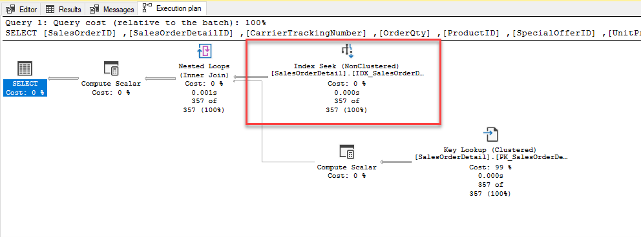This screenshot has height=237, width=641.
Task: Open the Messages tab
Action: [112, 9]
